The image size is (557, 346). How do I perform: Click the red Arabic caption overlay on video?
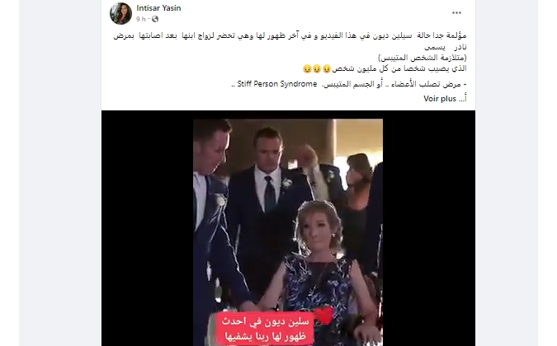(263, 329)
